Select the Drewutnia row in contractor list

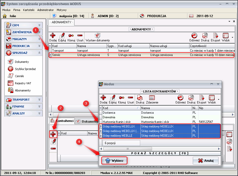tap(121, 117)
